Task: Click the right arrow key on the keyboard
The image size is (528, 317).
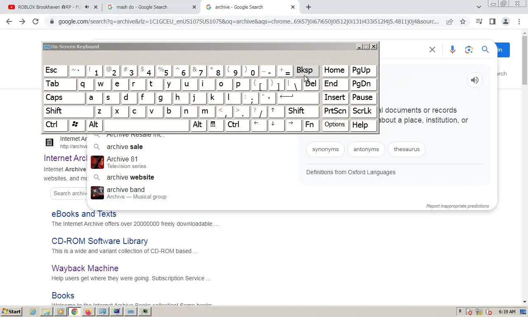Action: click(294, 125)
